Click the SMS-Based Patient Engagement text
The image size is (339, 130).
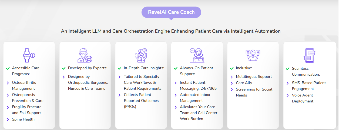309,86
